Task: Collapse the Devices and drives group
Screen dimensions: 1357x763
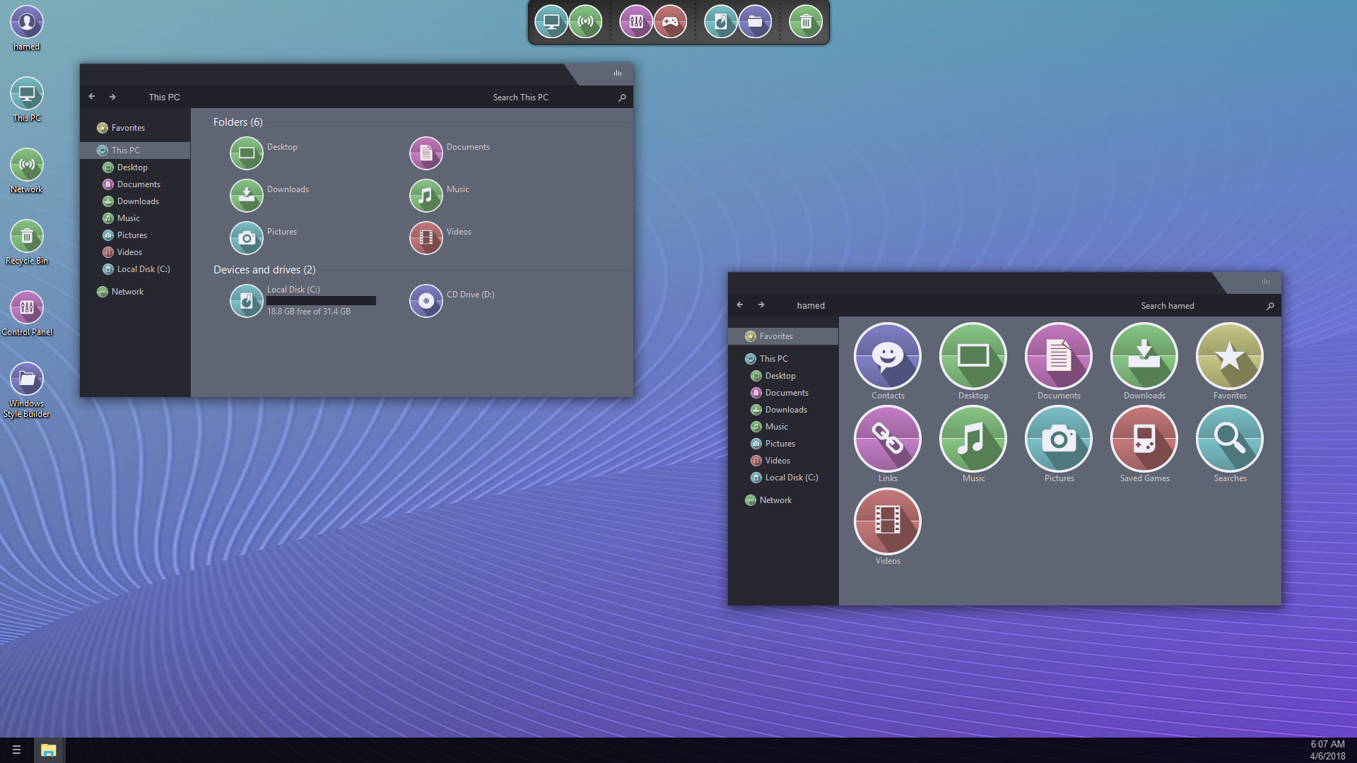Action: 264,270
